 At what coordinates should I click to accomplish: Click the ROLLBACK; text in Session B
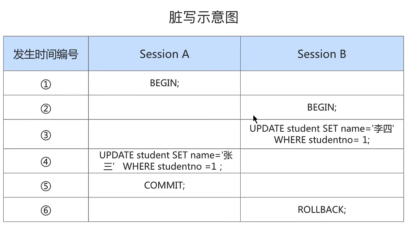(322, 209)
